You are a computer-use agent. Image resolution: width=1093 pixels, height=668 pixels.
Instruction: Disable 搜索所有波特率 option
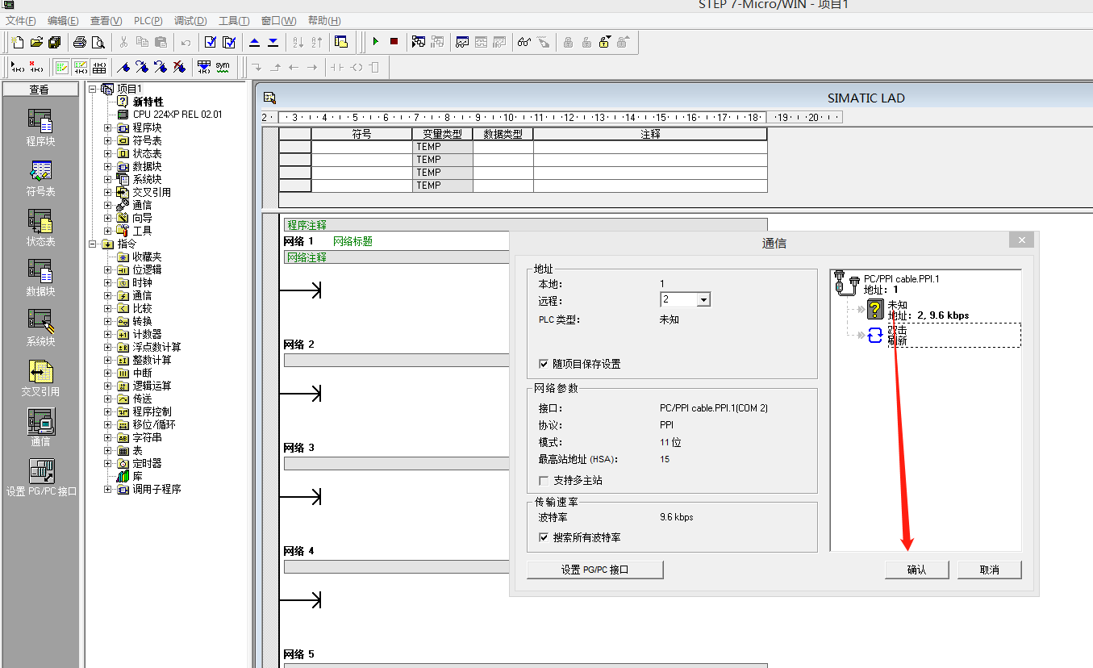pos(543,536)
